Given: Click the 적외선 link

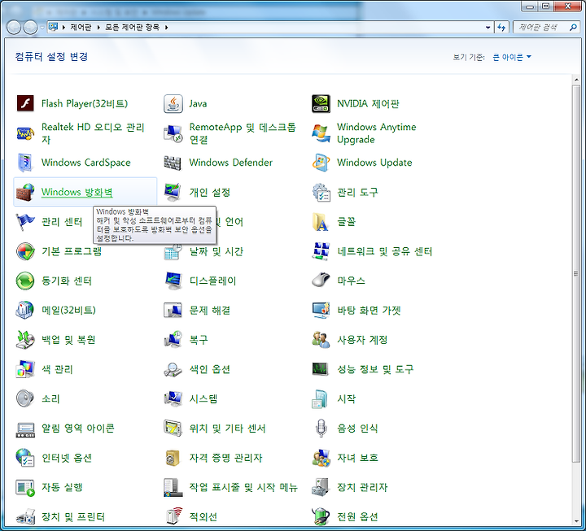Looking at the screenshot, I should click(x=203, y=517).
